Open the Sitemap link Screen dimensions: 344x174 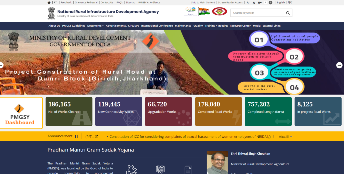point(131,2)
